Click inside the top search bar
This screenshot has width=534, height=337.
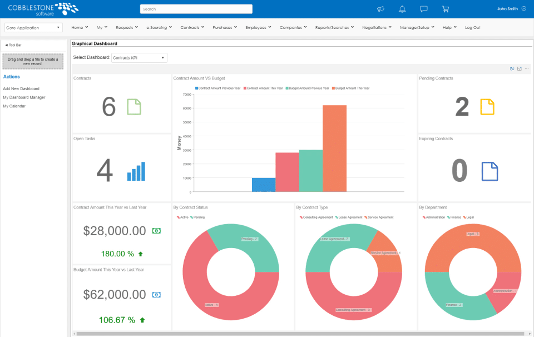click(x=196, y=8)
